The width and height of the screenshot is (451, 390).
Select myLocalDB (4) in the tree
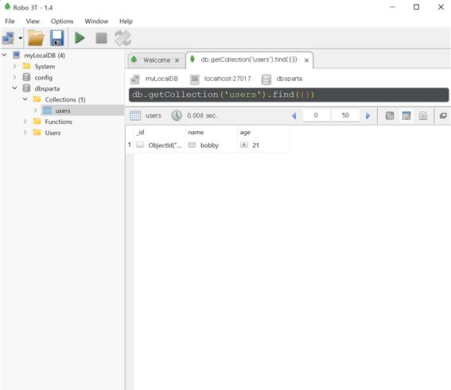[45, 56]
